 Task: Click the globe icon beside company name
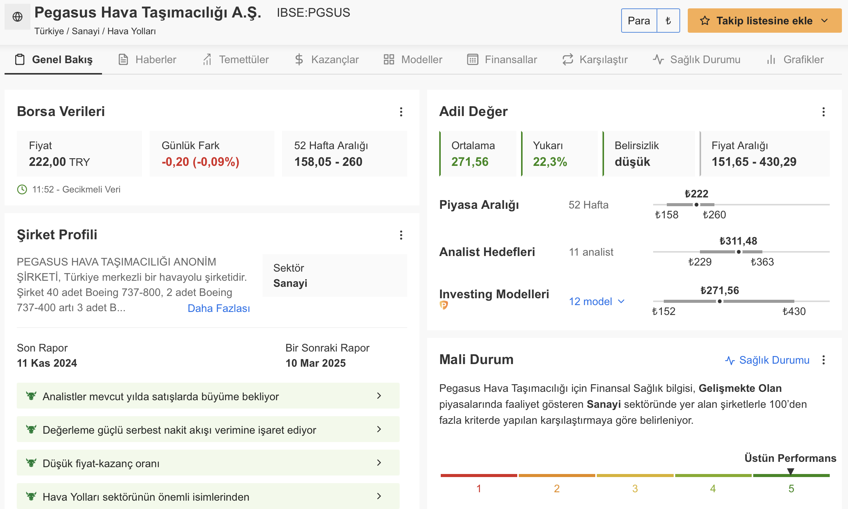click(18, 17)
